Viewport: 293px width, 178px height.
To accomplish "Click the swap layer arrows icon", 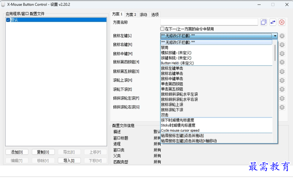I will pyautogui.click(x=273, y=22).
